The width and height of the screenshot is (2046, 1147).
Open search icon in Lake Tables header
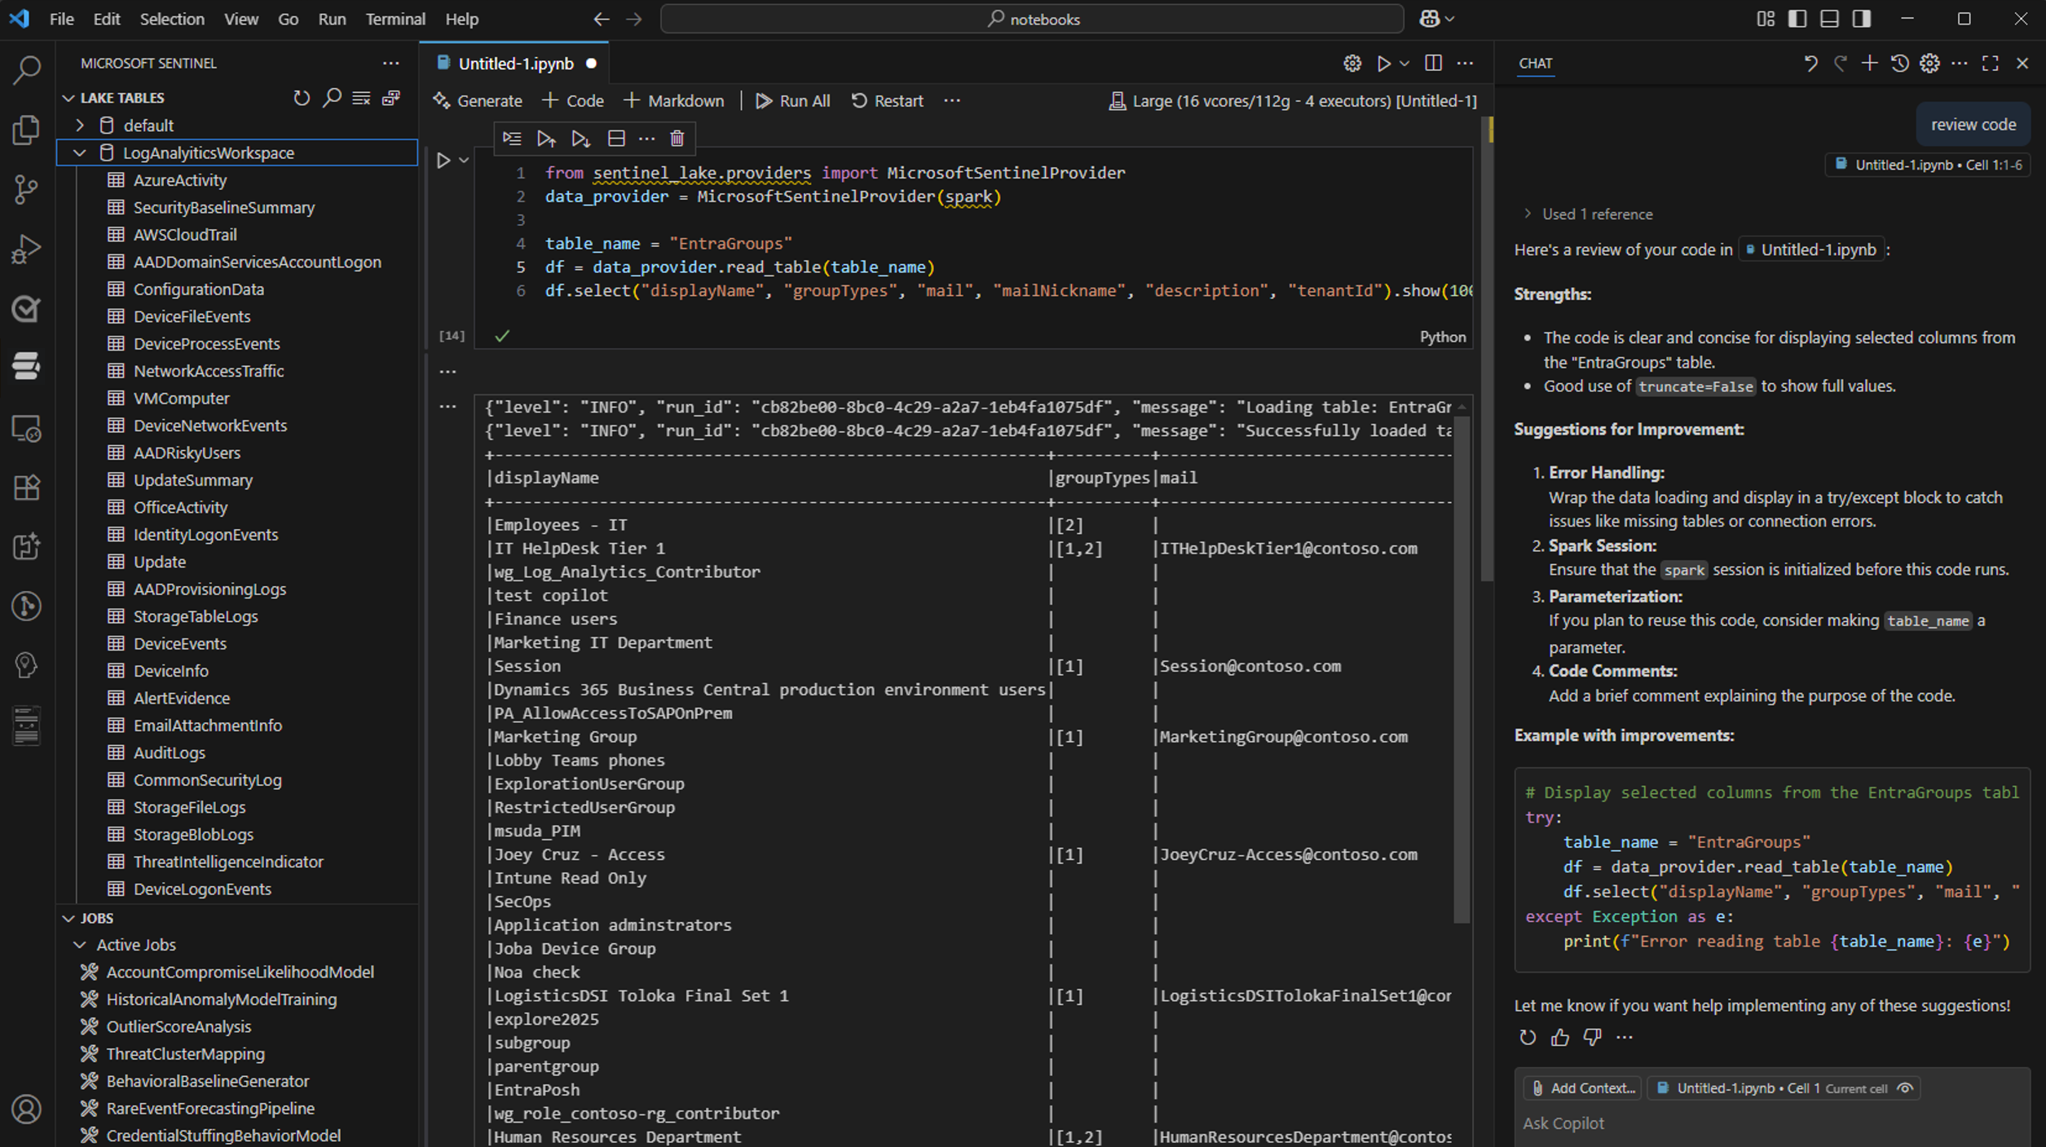[x=331, y=98]
